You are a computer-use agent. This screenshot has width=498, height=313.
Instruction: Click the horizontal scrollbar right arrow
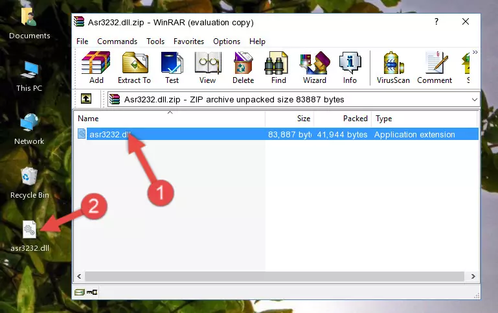click(473, 276)
